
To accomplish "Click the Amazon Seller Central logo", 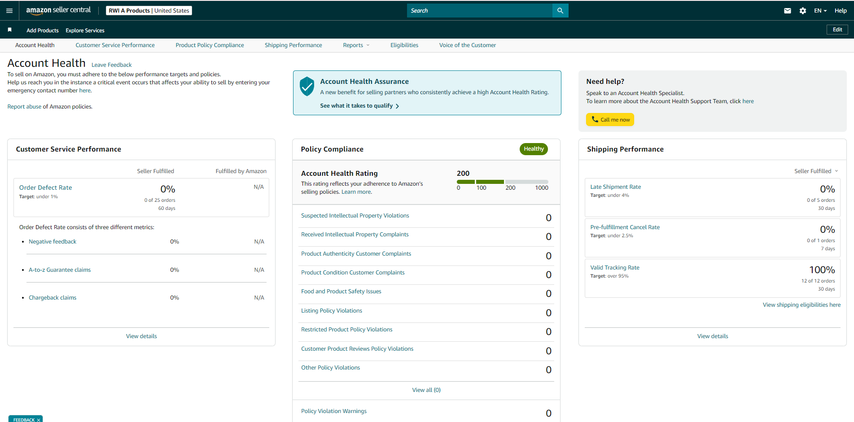I will coord(58,10).
